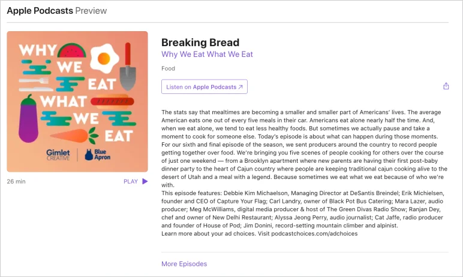Image resolution: width=463 pixels, height=277 pixels.
Task: Click the fried egg graphic in the artwork
Action: [x=104, y=59]
